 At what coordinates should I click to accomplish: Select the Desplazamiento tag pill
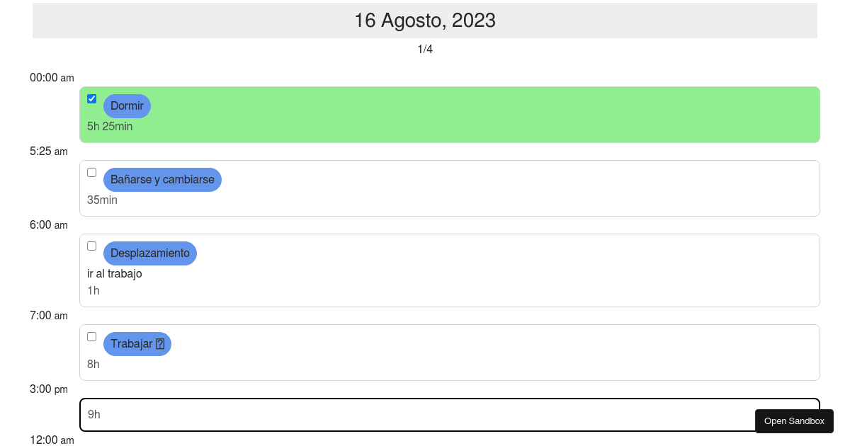[x=150, y=253]
